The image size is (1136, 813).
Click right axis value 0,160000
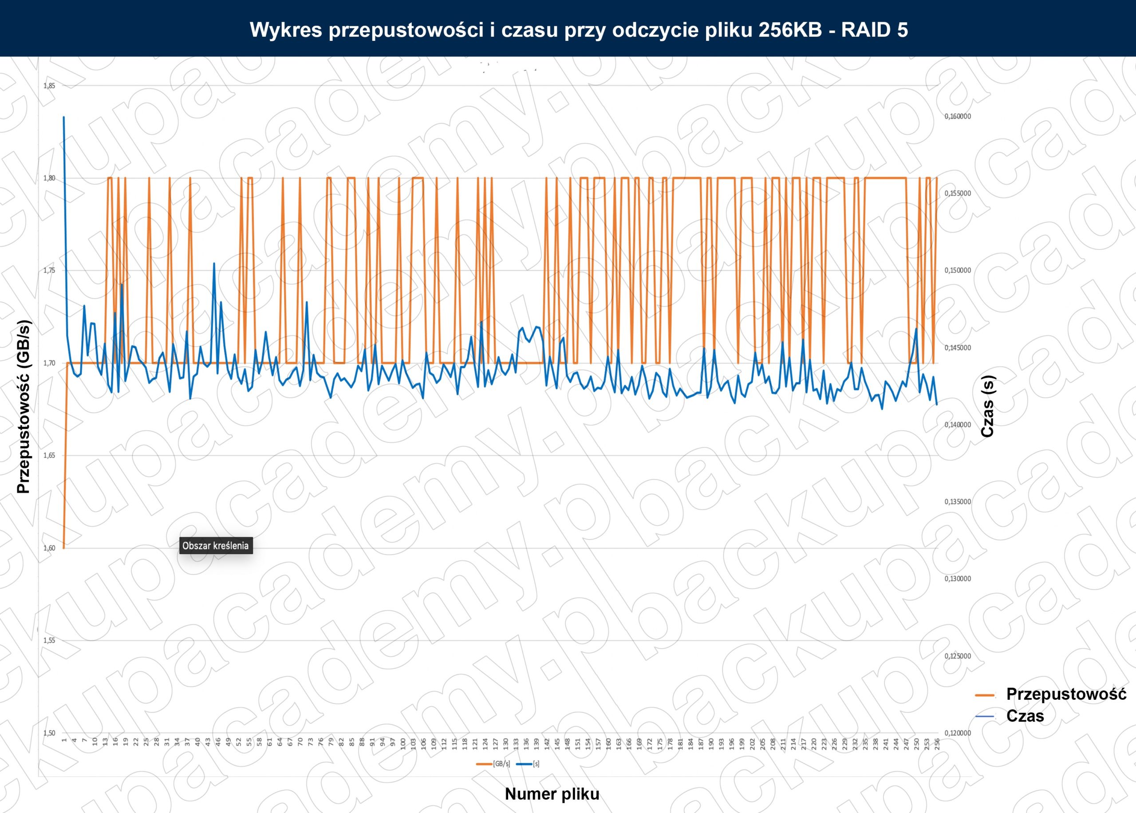pos(958,116)
